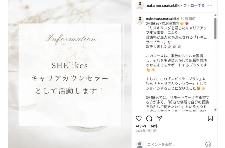Open the nakamura.natsuki84 username in the header
The width and height of the screenshot is (225, 148).
point(163,5)
